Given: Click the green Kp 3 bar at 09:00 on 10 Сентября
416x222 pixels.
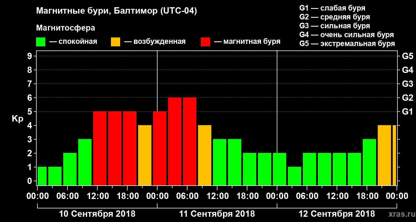Looking at the screenshot, I should tap(85, 162).
